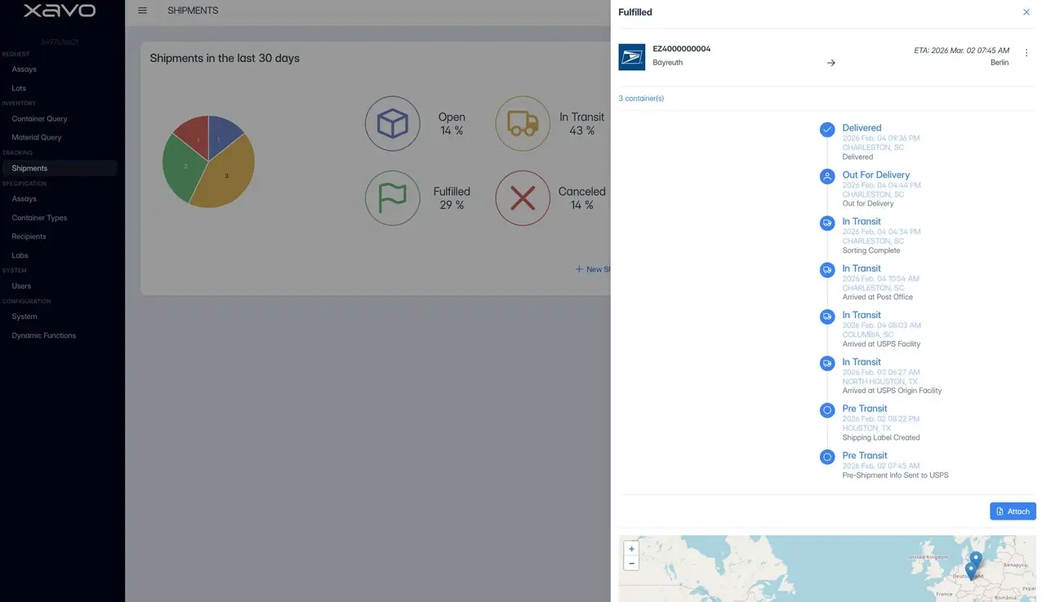The height and width of the screenshot is (602, 1042).
Task: Click the Canceled 14 % label
Action: [x=581, y=198]
